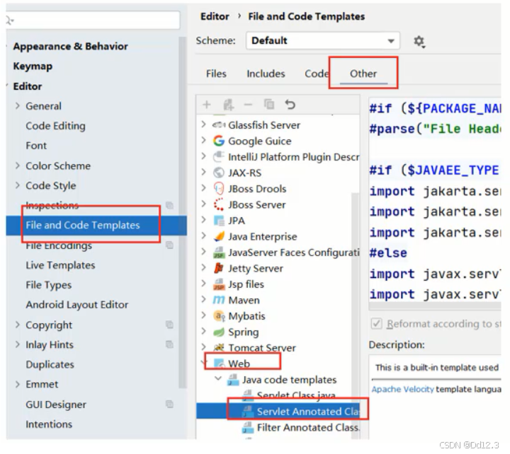Expand the Copyright node

(x=18, y=325)
